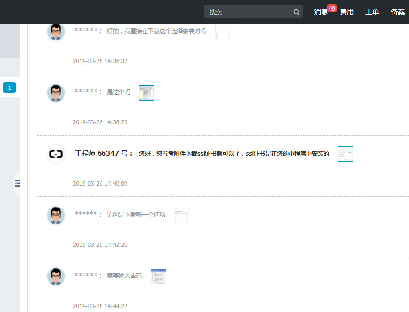Collapse the sidebar with the handle icon

click(x=17, y=183)
